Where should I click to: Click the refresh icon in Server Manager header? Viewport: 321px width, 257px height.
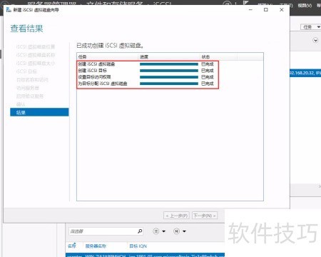227,3
